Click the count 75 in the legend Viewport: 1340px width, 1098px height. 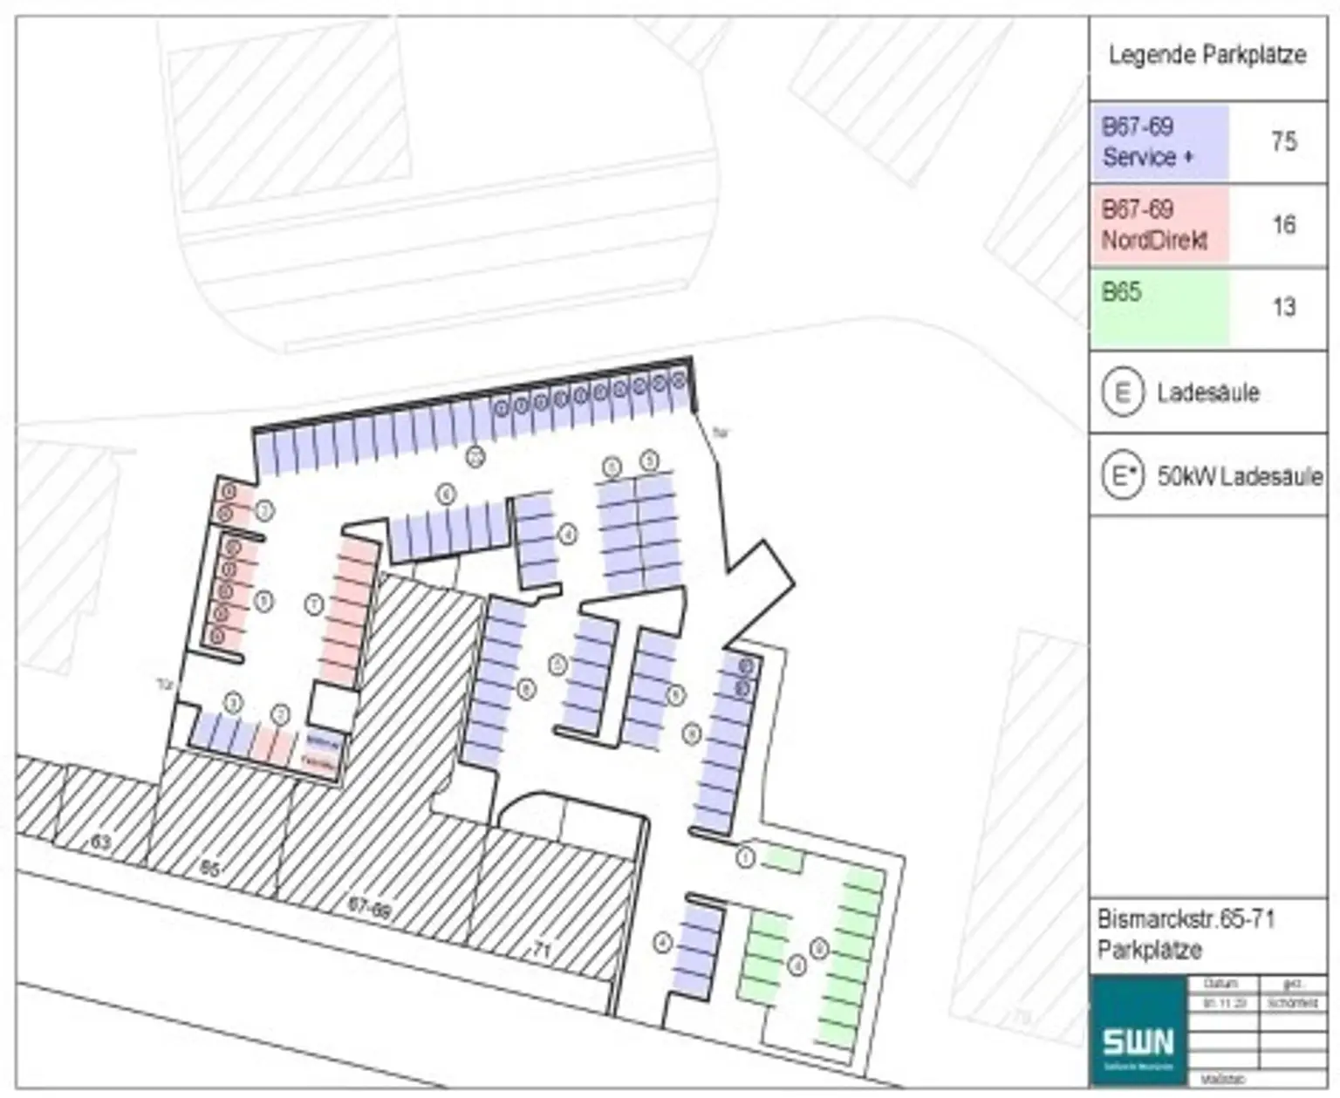[1283, 141]
